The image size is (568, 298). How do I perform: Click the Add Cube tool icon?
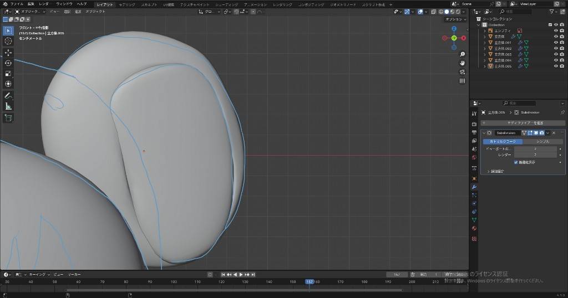point(8,118)
